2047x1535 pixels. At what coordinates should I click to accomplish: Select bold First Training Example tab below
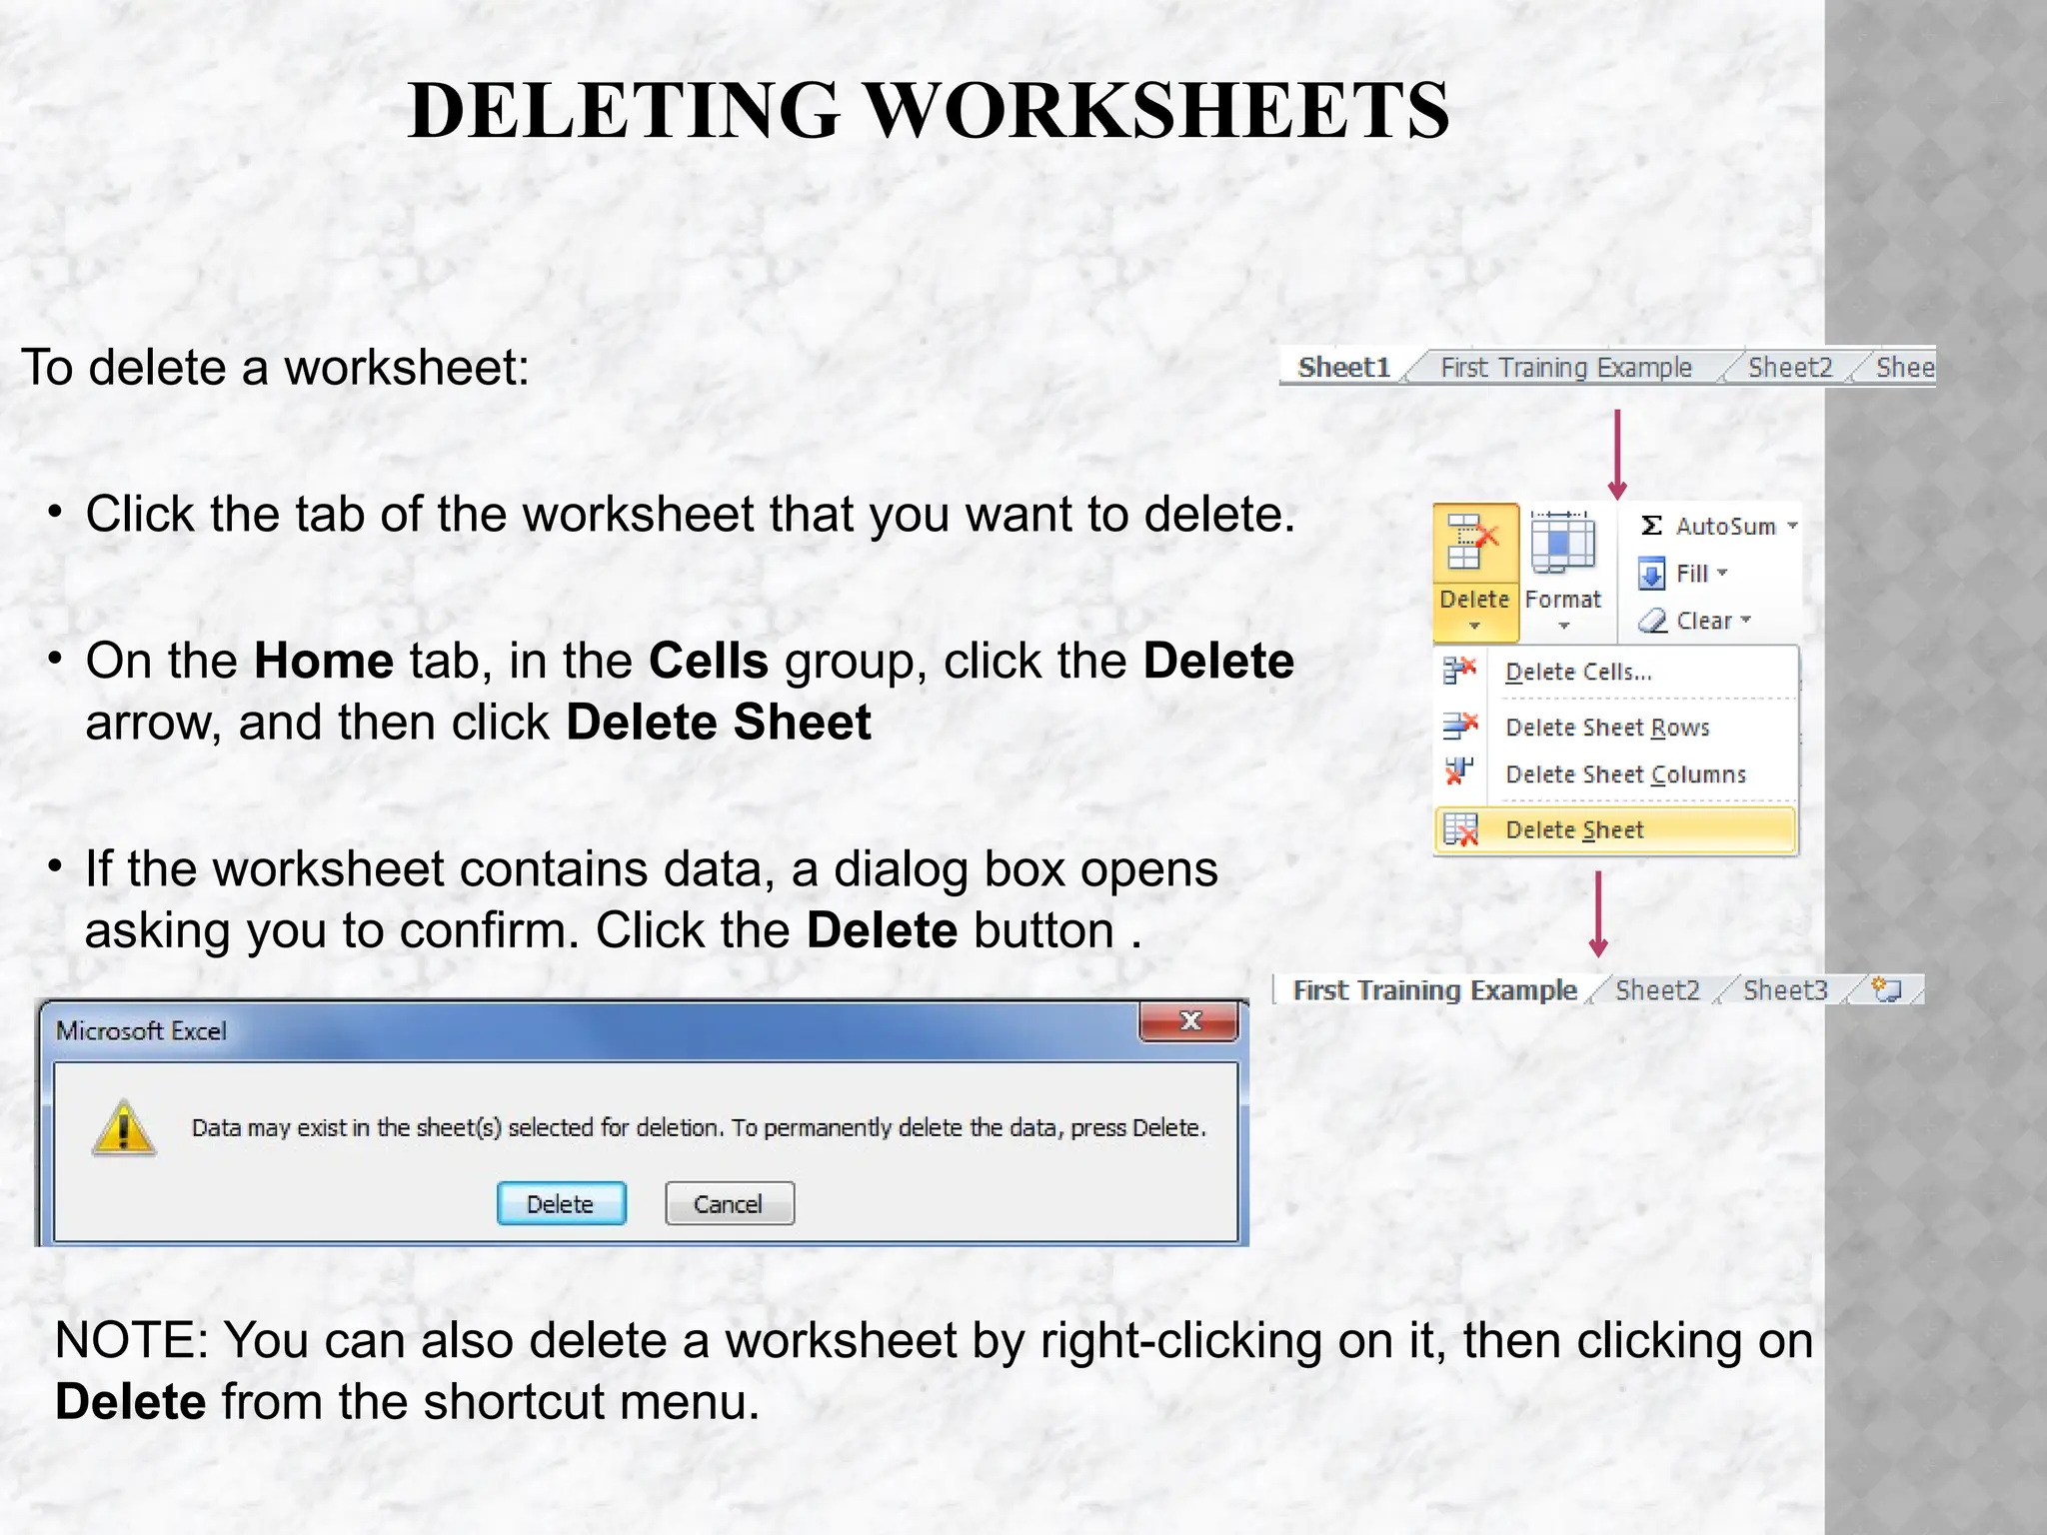[1434, 990]
